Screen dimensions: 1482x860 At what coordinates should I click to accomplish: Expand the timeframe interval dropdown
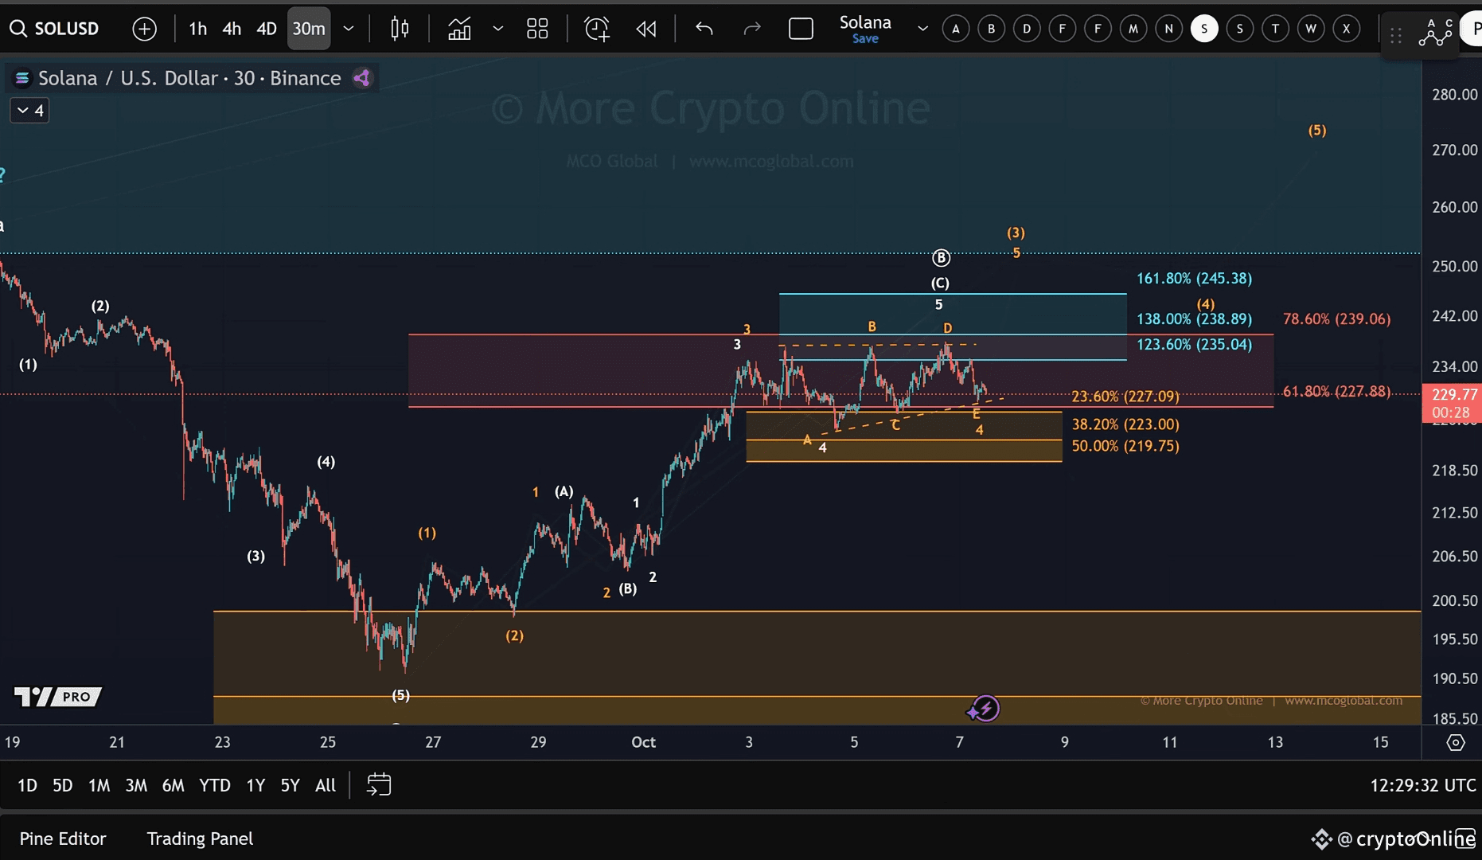point(348,29)
